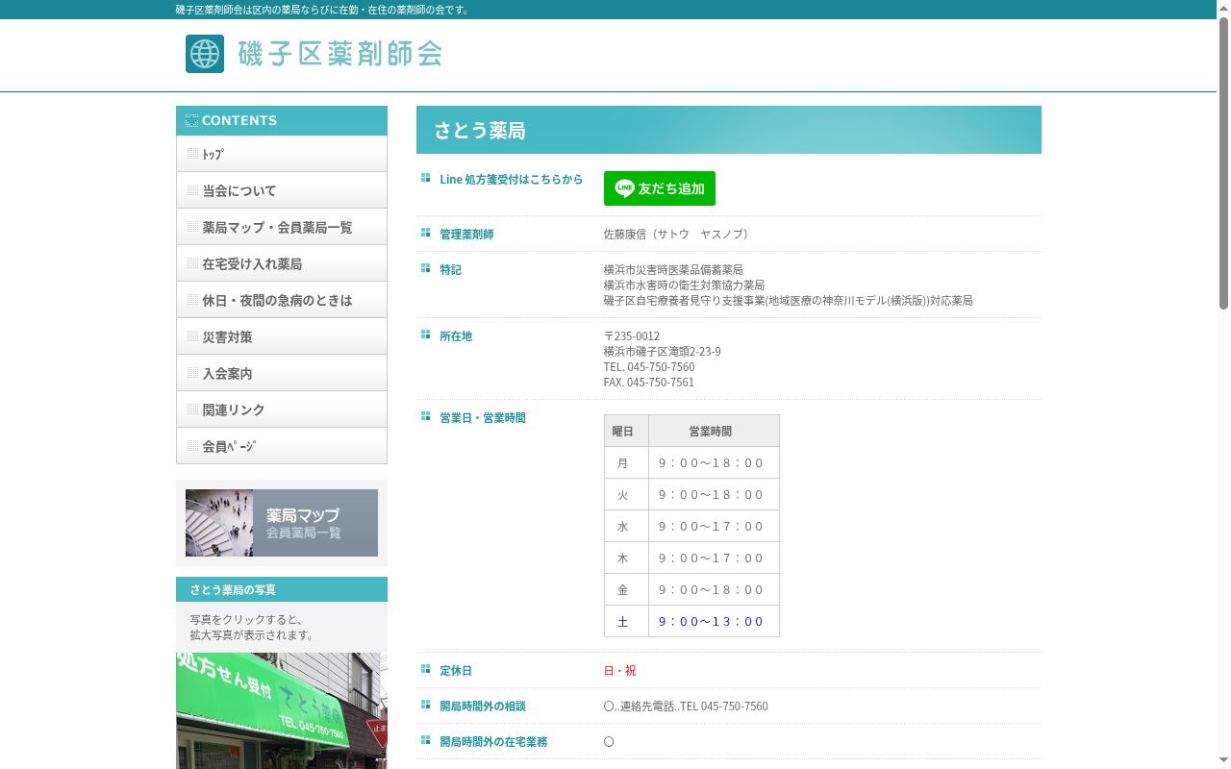This screenshot has width=1231, height=769.
Task: Enlarge the さとう薬局 storefront photo
Action: 282,711
